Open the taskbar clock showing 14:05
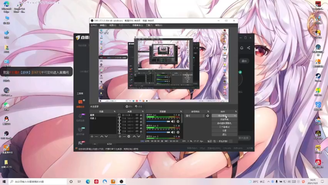This screenshot has height=185, width=328. point(312,181)
